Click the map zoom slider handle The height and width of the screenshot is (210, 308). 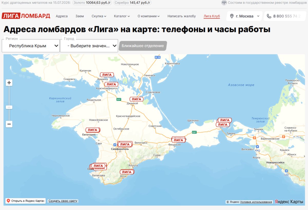(9, 107)
